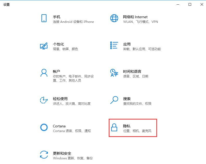Open the 帐户 person icon
Viewport: 206px width, 164px height.
tap(44, 73)
